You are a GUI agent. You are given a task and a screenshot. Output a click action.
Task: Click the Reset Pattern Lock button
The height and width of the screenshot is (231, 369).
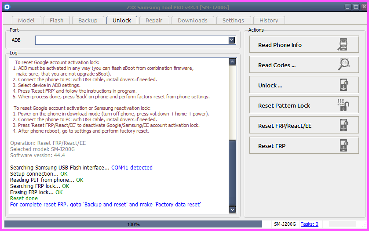point(304,105)
